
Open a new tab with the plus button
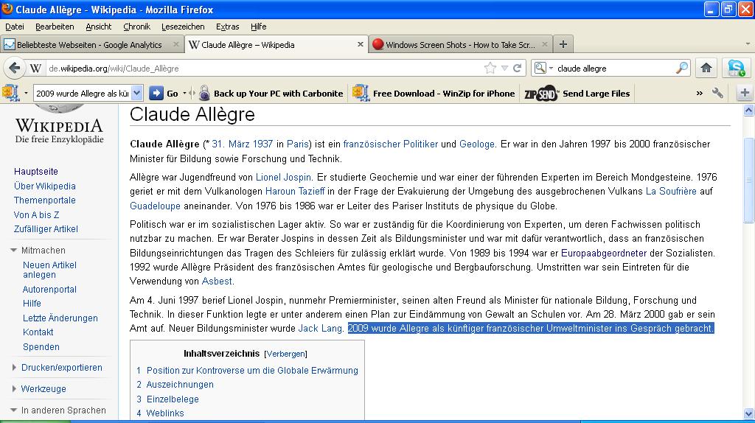[x=563, y=44]
